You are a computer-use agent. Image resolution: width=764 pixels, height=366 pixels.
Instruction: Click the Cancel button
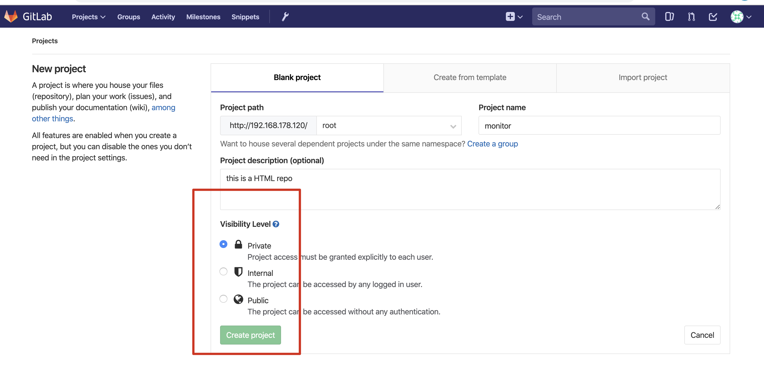click(702, 335)
